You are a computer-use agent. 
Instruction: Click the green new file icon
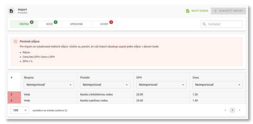[x=188, y=11]
